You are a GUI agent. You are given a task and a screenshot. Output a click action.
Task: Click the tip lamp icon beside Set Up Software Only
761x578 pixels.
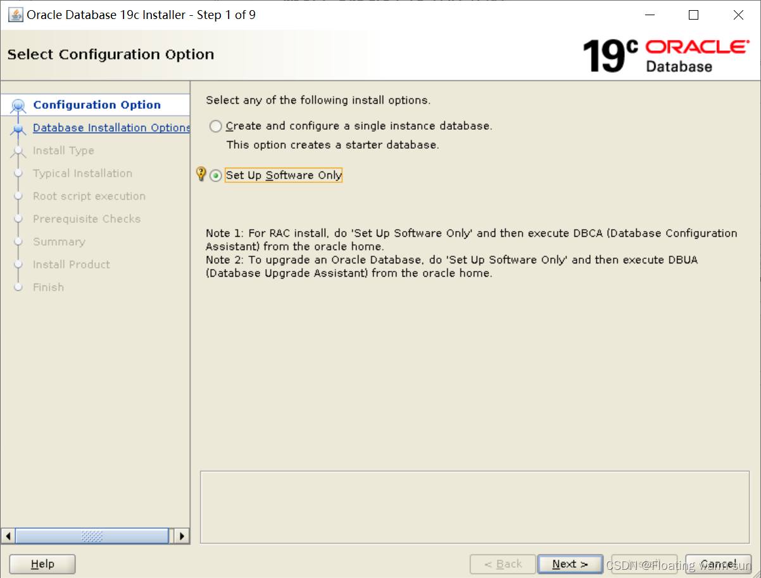[202, 174]
